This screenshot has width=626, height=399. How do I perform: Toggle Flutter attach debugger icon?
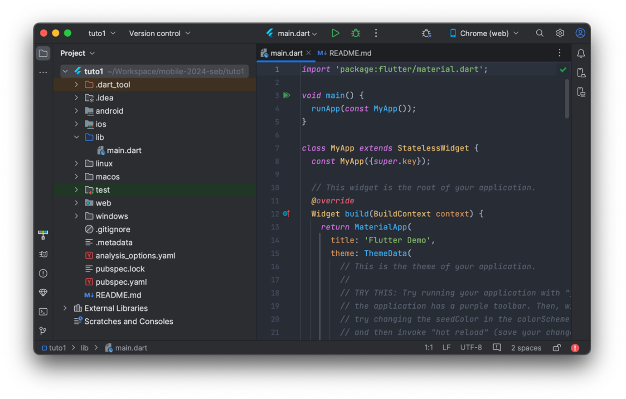[426, 33]
